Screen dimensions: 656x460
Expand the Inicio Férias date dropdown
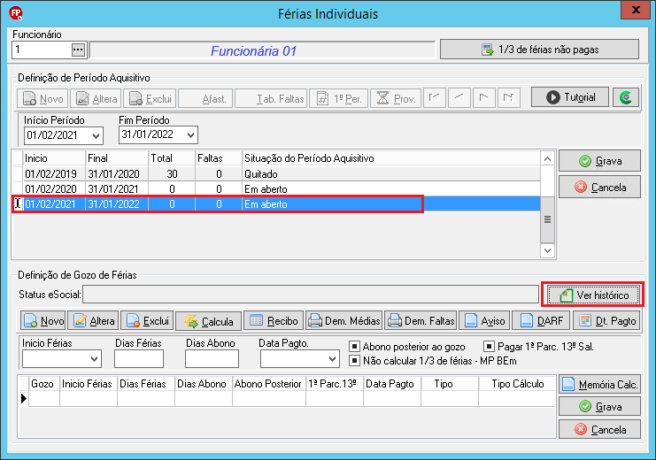click(x=95, y=359)
